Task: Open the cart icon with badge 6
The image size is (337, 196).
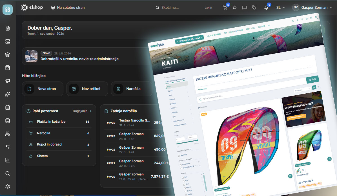Action: coord(225,8)
